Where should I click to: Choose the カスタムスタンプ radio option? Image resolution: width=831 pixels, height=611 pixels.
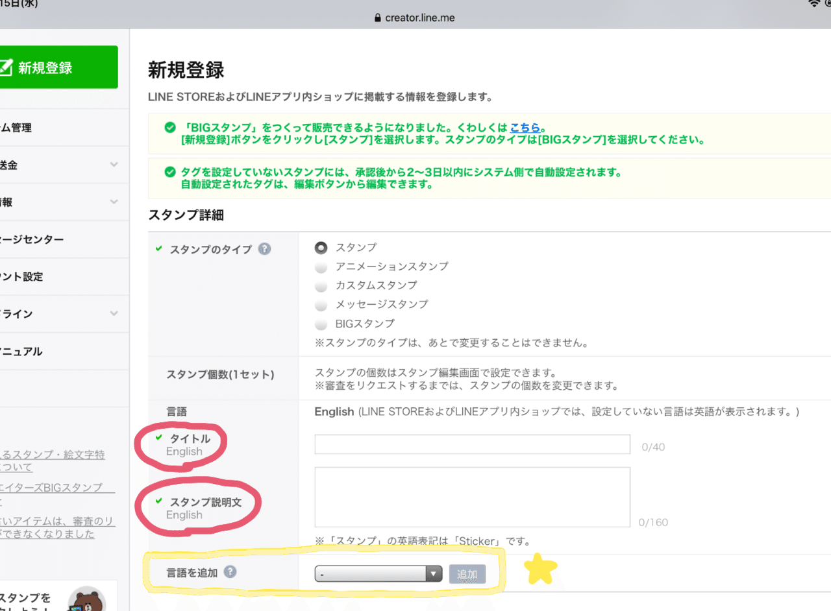coord(321,286)
